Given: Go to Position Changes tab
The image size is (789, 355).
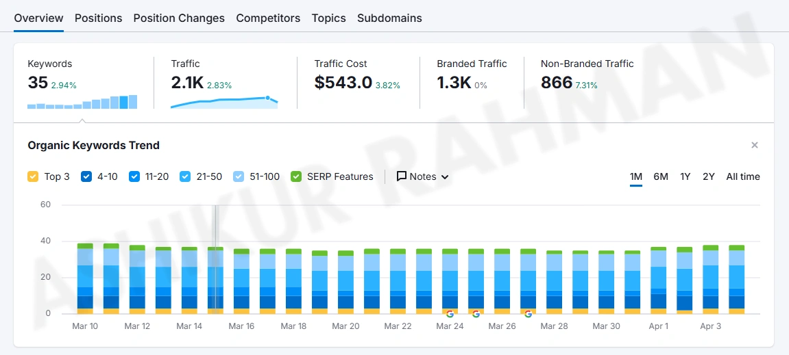Looking at the screenshot, I should click(x=179, y=18).
